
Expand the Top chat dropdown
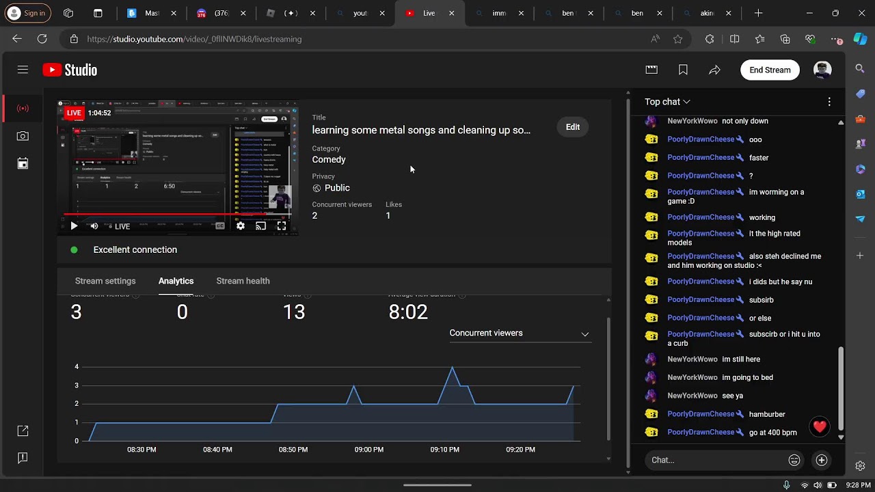coord(667,102)
